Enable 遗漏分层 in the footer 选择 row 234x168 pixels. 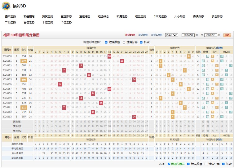[206, 164]
